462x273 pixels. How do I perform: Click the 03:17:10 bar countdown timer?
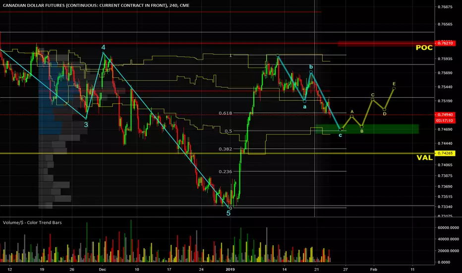point(446,121)
